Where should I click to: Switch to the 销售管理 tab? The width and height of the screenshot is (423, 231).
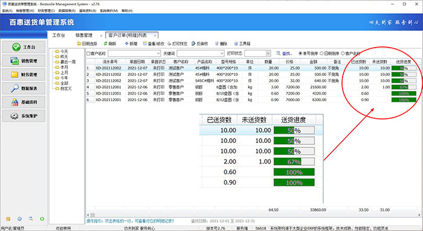click(84, 35)
